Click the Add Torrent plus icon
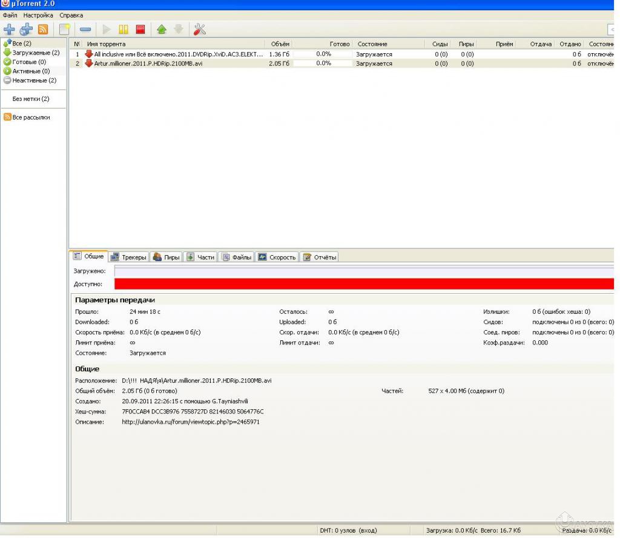Screen dimensions: 620x538 pos(9,29)
